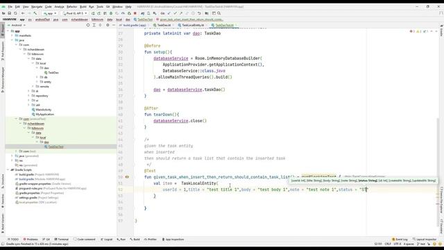Click the Debug bug icon in toolbar

pos(111,13)
